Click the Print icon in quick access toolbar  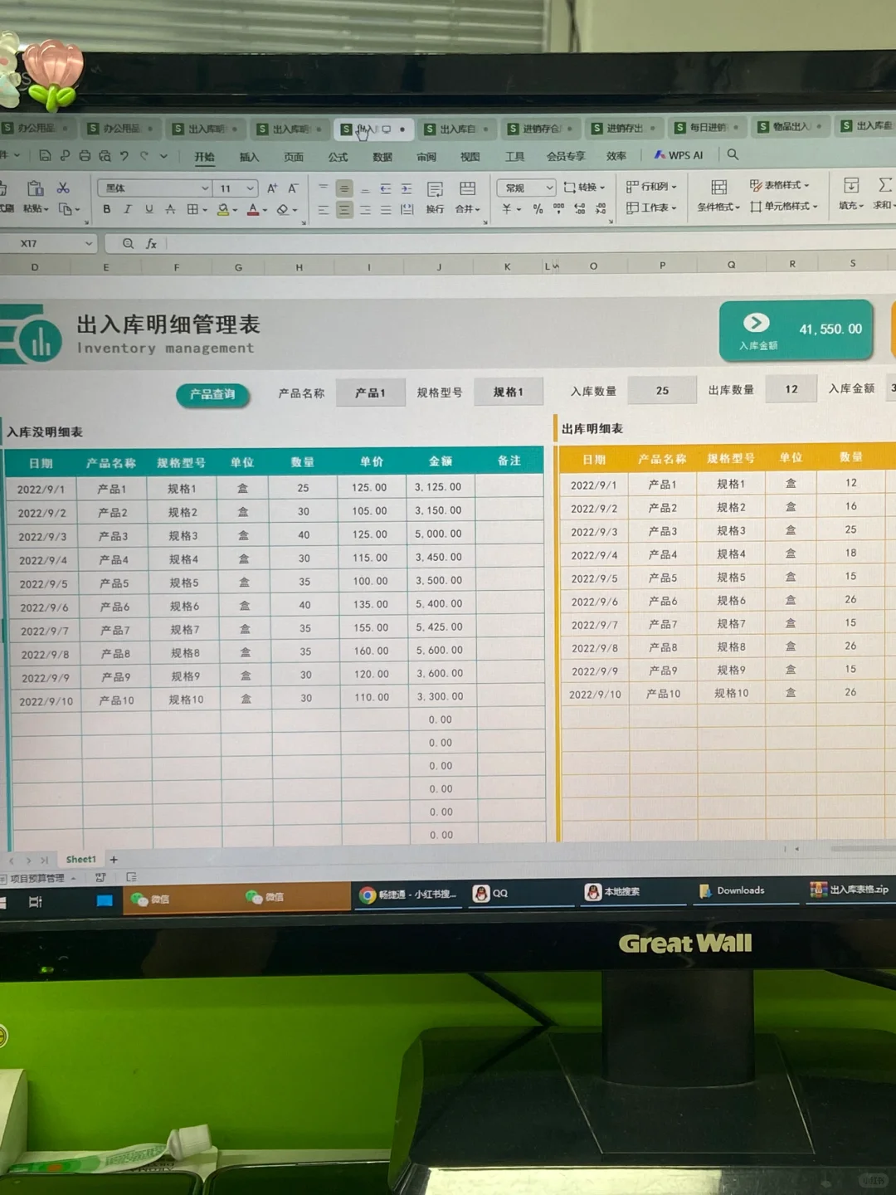pos(85,155)
